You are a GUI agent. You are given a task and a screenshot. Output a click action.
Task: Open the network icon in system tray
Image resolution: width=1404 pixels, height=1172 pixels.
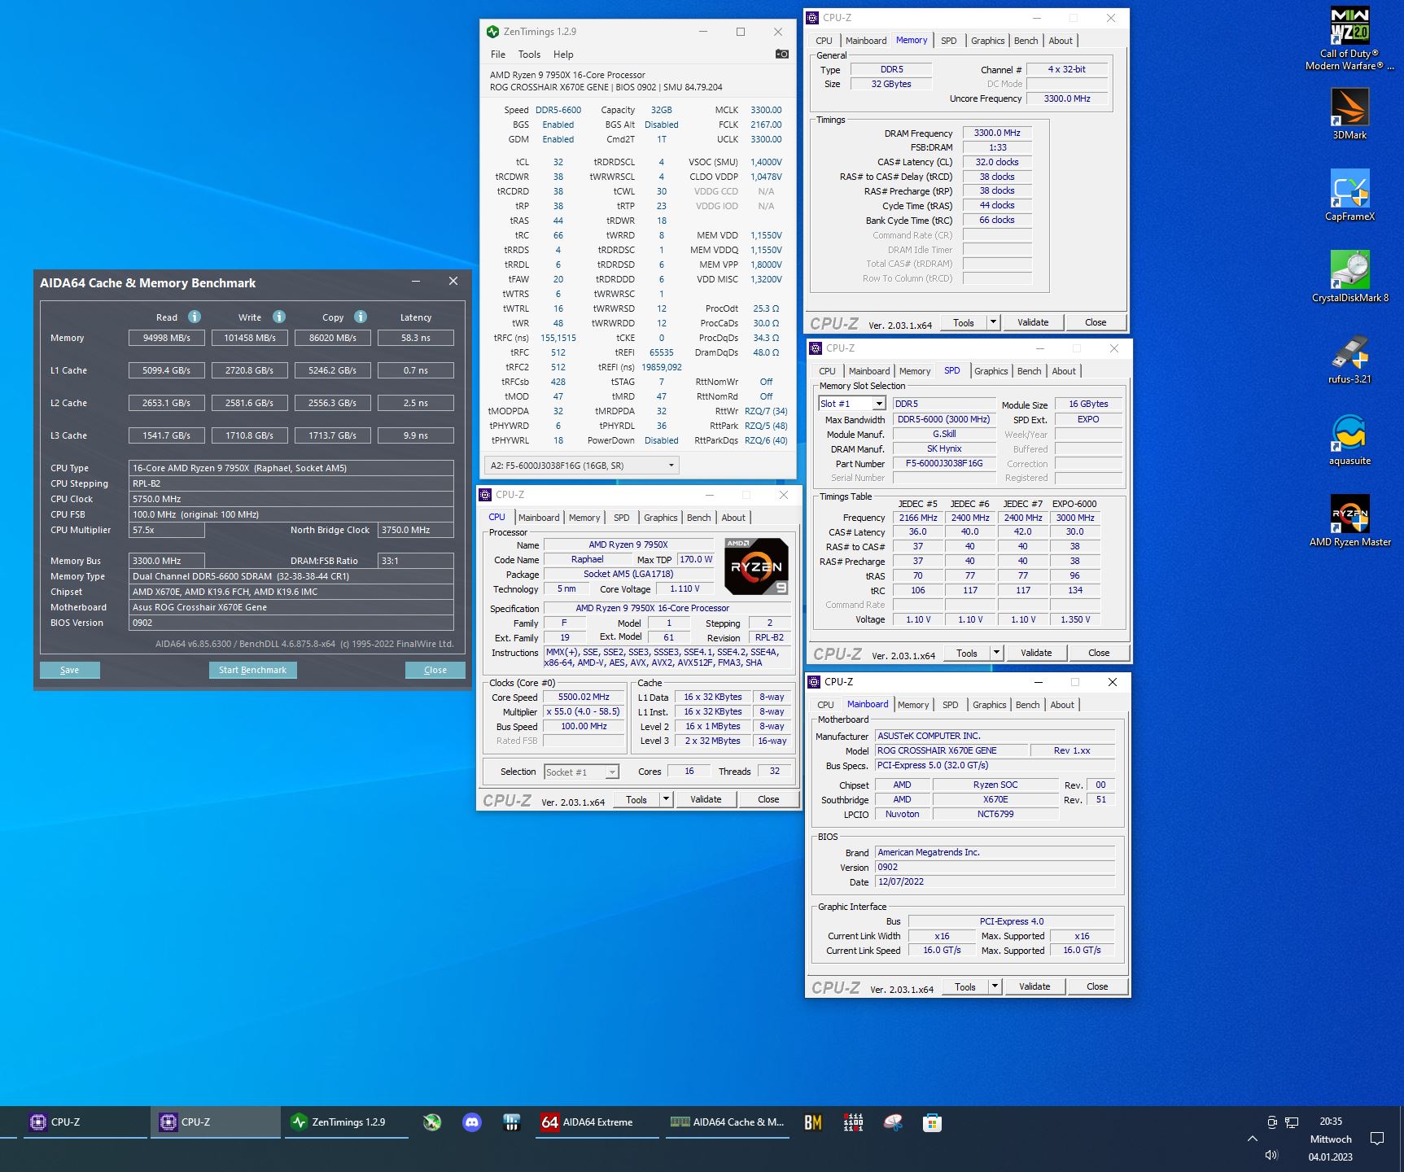[x=1292, y=1122]
